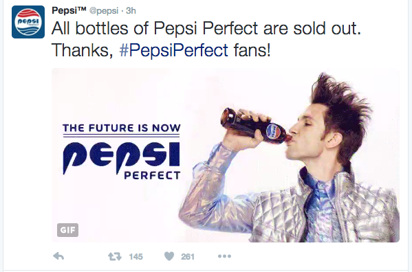Click "THE FUTURE IS NOW" slogan in GIF

tap(121, 128)
